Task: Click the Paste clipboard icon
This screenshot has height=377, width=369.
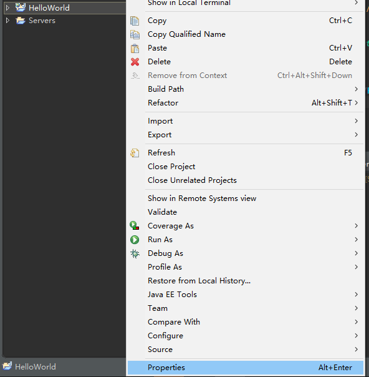Action: click(x=135, y=48)
